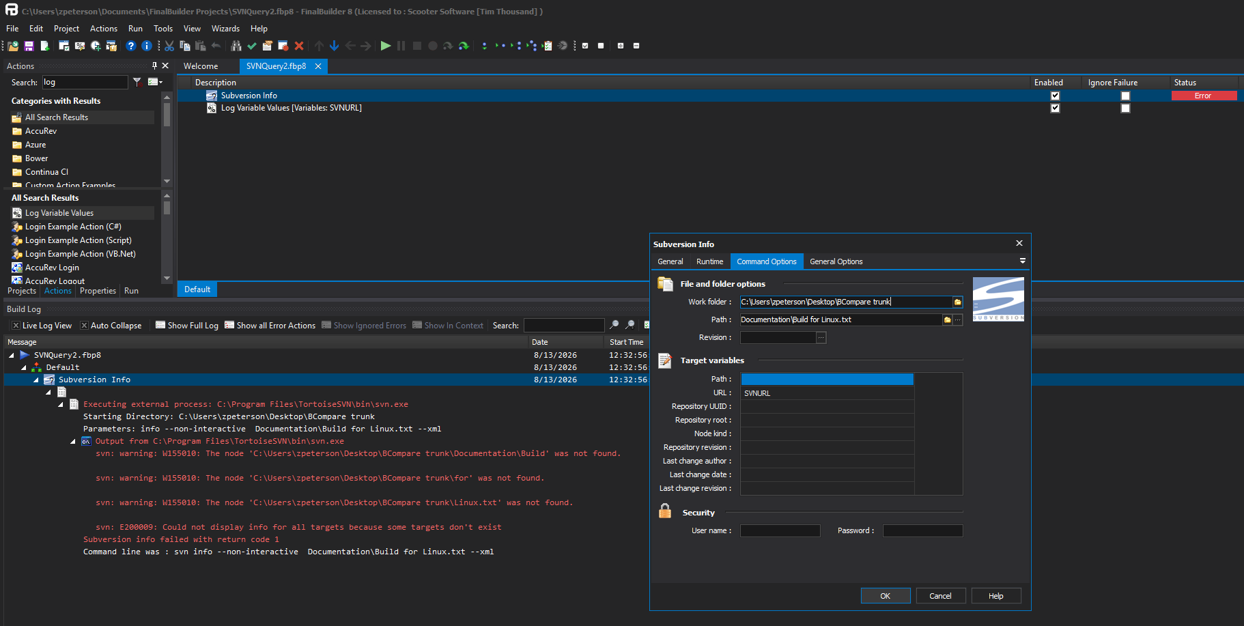Click the purple Save project icon
Image resolution: width=1244 pixels, height=626 pixels.
click(29, 46)
